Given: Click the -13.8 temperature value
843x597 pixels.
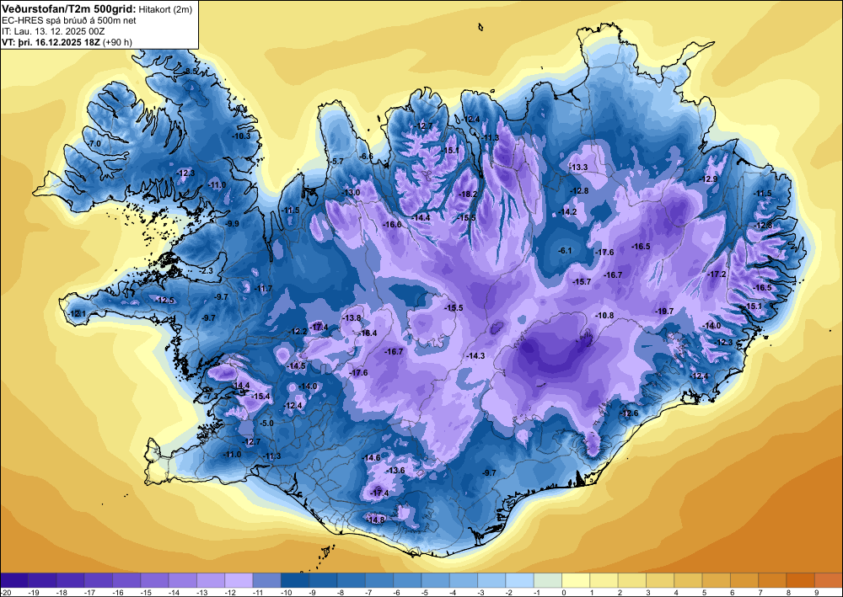Looking at the screenshot, I should point(352,317).
